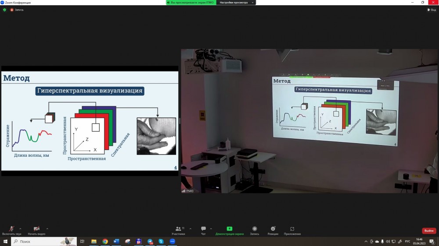Click green Демонстрация экрана share icon
Image resolution: width=439 pixels, height=246 pixels.
229,229
